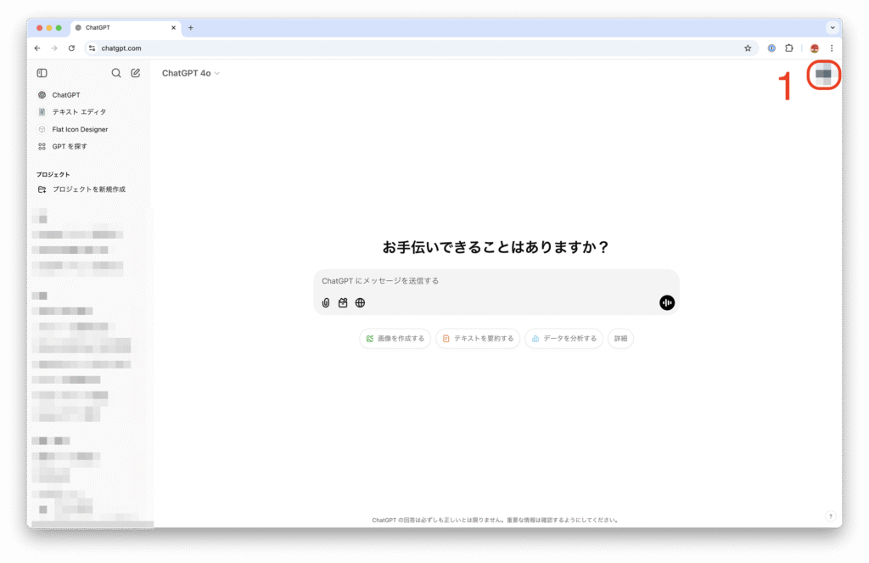
Task: Expand the ChatGPT 4o model dropdown
Action: (x=191, y=73)
